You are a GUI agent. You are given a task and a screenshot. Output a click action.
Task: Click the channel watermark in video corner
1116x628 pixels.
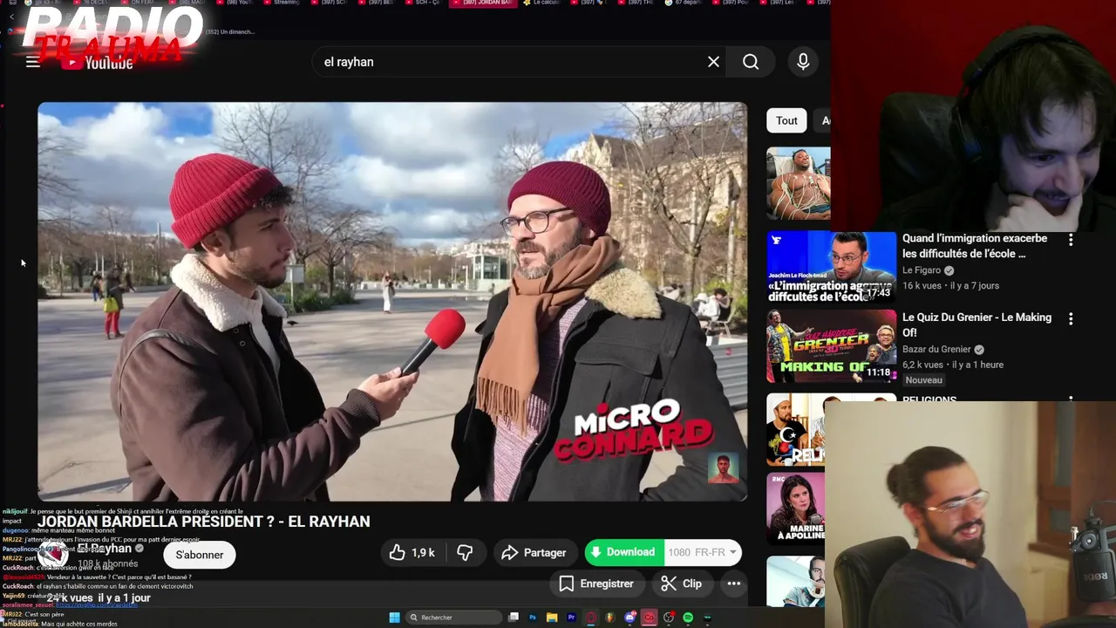click(x=723, y=468)
